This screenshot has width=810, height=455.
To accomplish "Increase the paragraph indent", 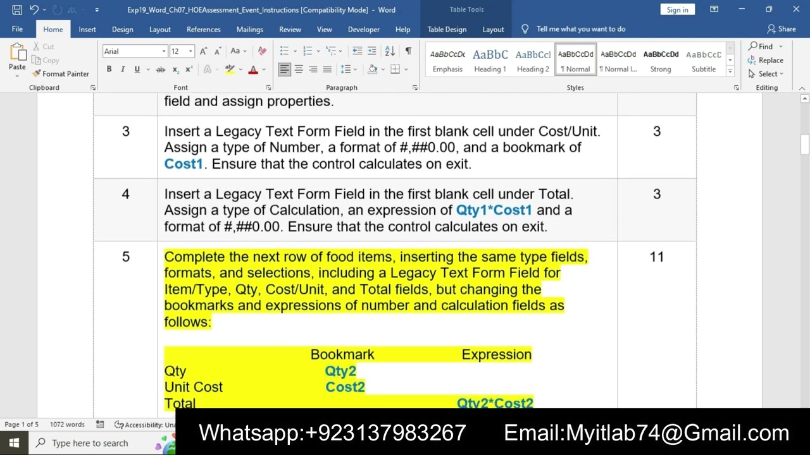I will (x=371, y=51).
